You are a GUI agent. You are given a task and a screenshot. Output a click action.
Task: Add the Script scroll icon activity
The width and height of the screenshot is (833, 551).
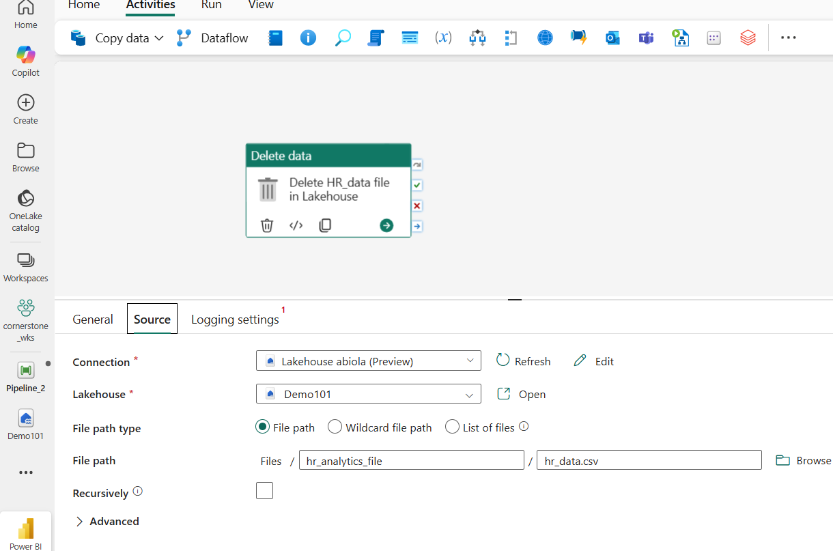point(376,38)
